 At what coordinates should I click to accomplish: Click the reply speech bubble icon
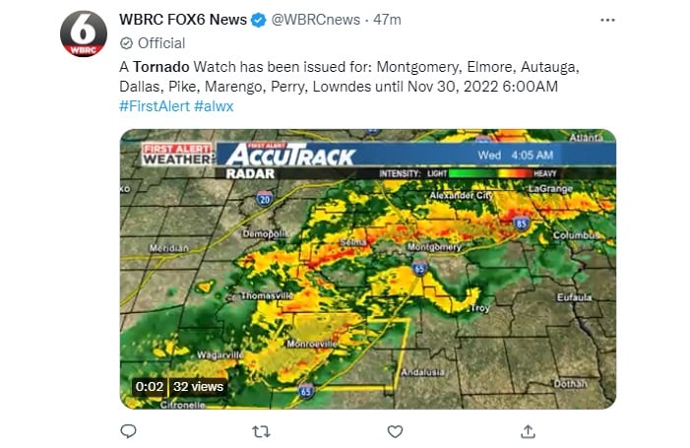tap(128, 431)
